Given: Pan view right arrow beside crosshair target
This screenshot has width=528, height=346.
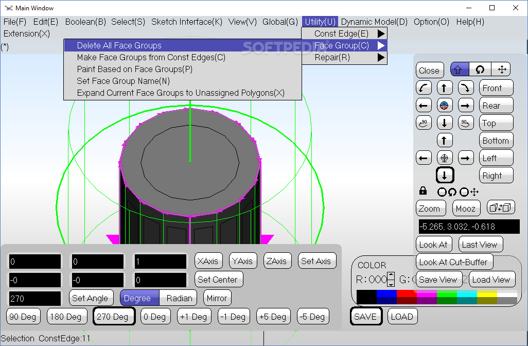Looking at the screenshot, I should [x=466, y=158].
